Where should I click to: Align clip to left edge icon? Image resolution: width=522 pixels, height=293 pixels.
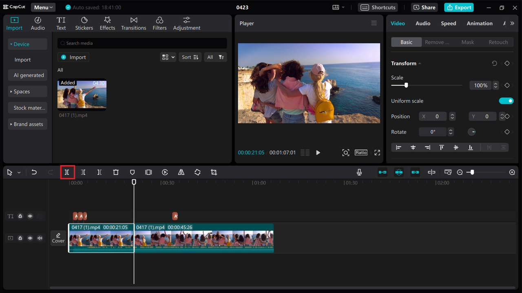398,148
